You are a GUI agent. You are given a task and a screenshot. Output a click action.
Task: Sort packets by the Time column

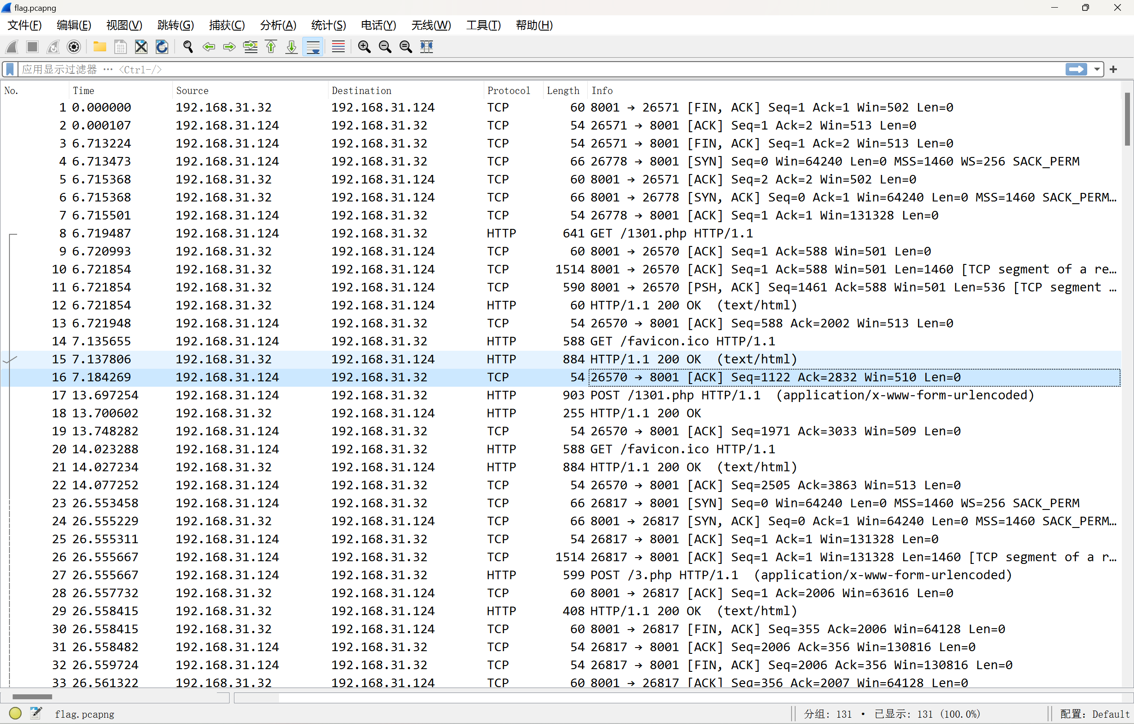coord(121,90)
